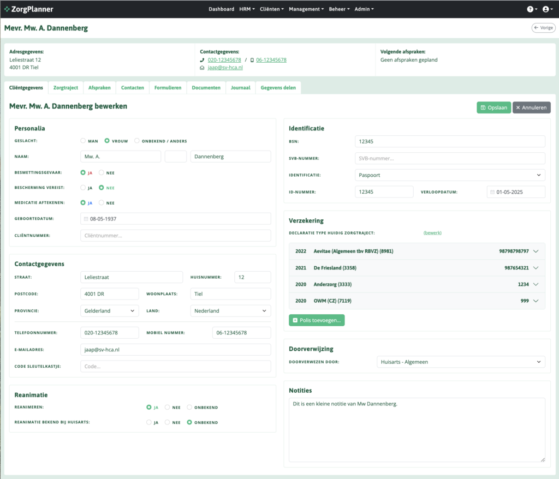Click the phone icon in Contactgegevens header

tap(203, 60)
